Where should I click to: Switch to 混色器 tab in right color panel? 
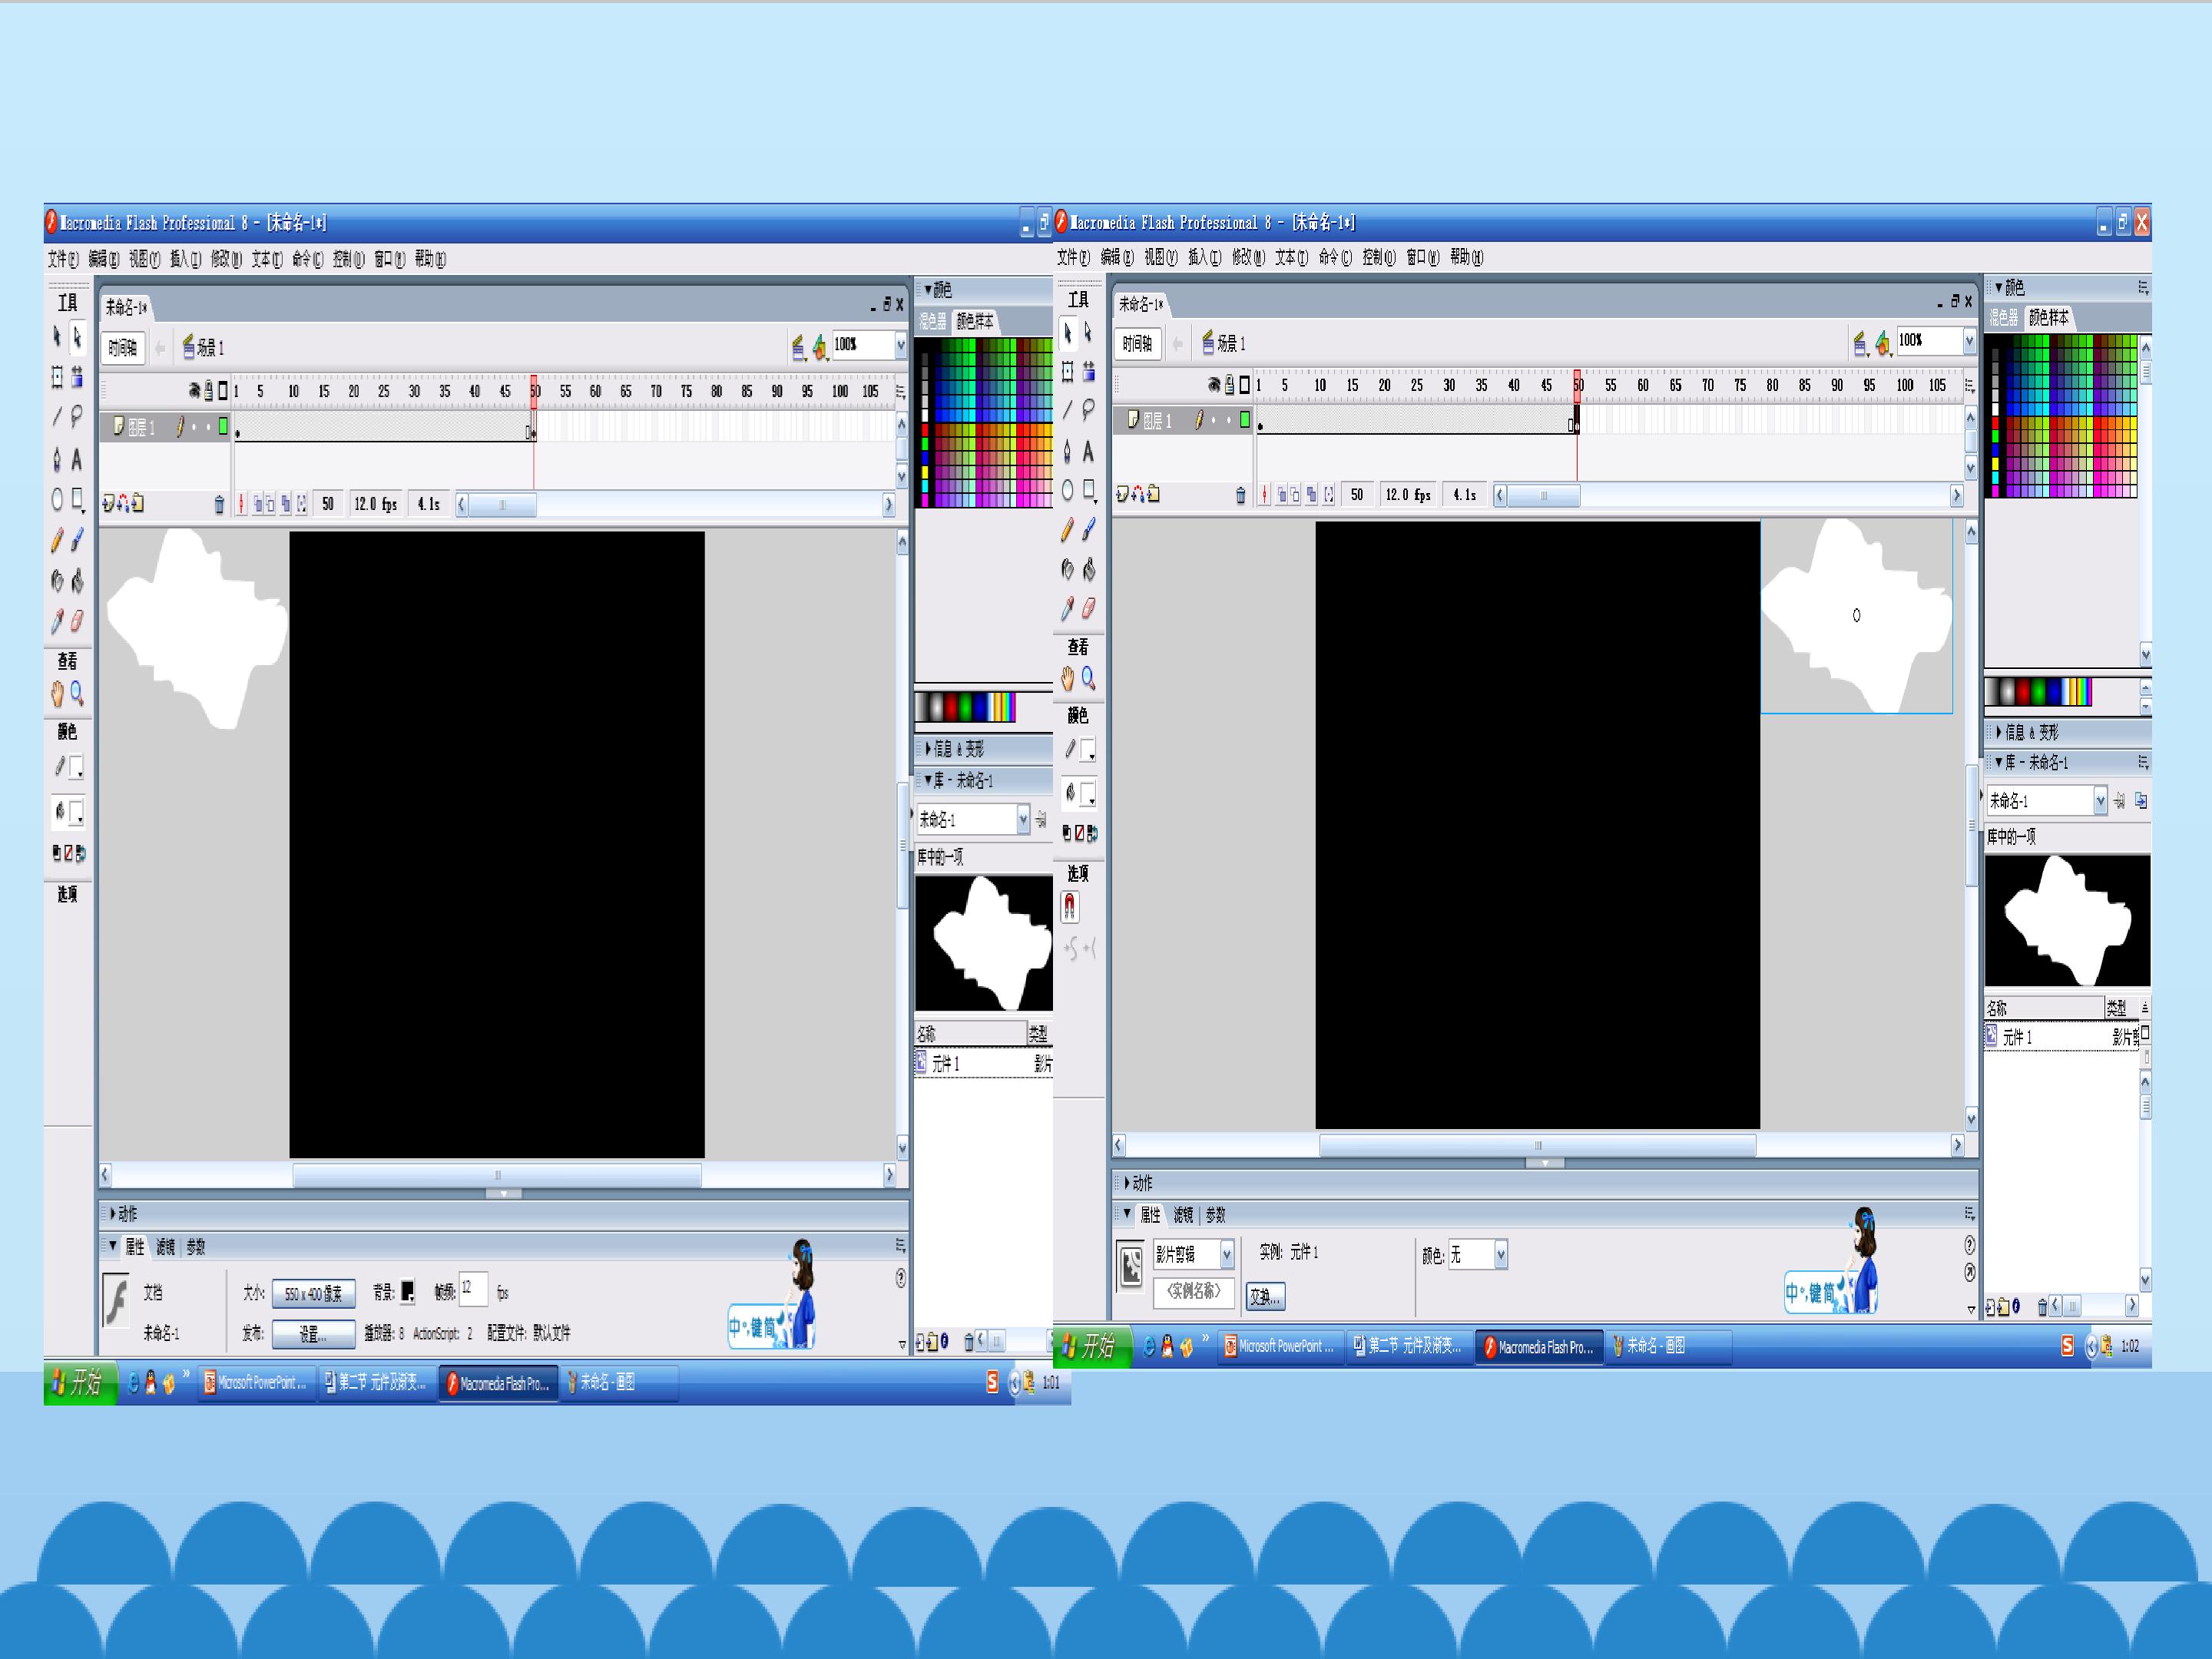click(x=2003, y=318)
